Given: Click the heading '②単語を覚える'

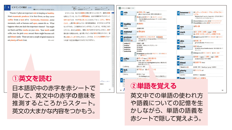Looking at the screenshot, I should (153, 86).
